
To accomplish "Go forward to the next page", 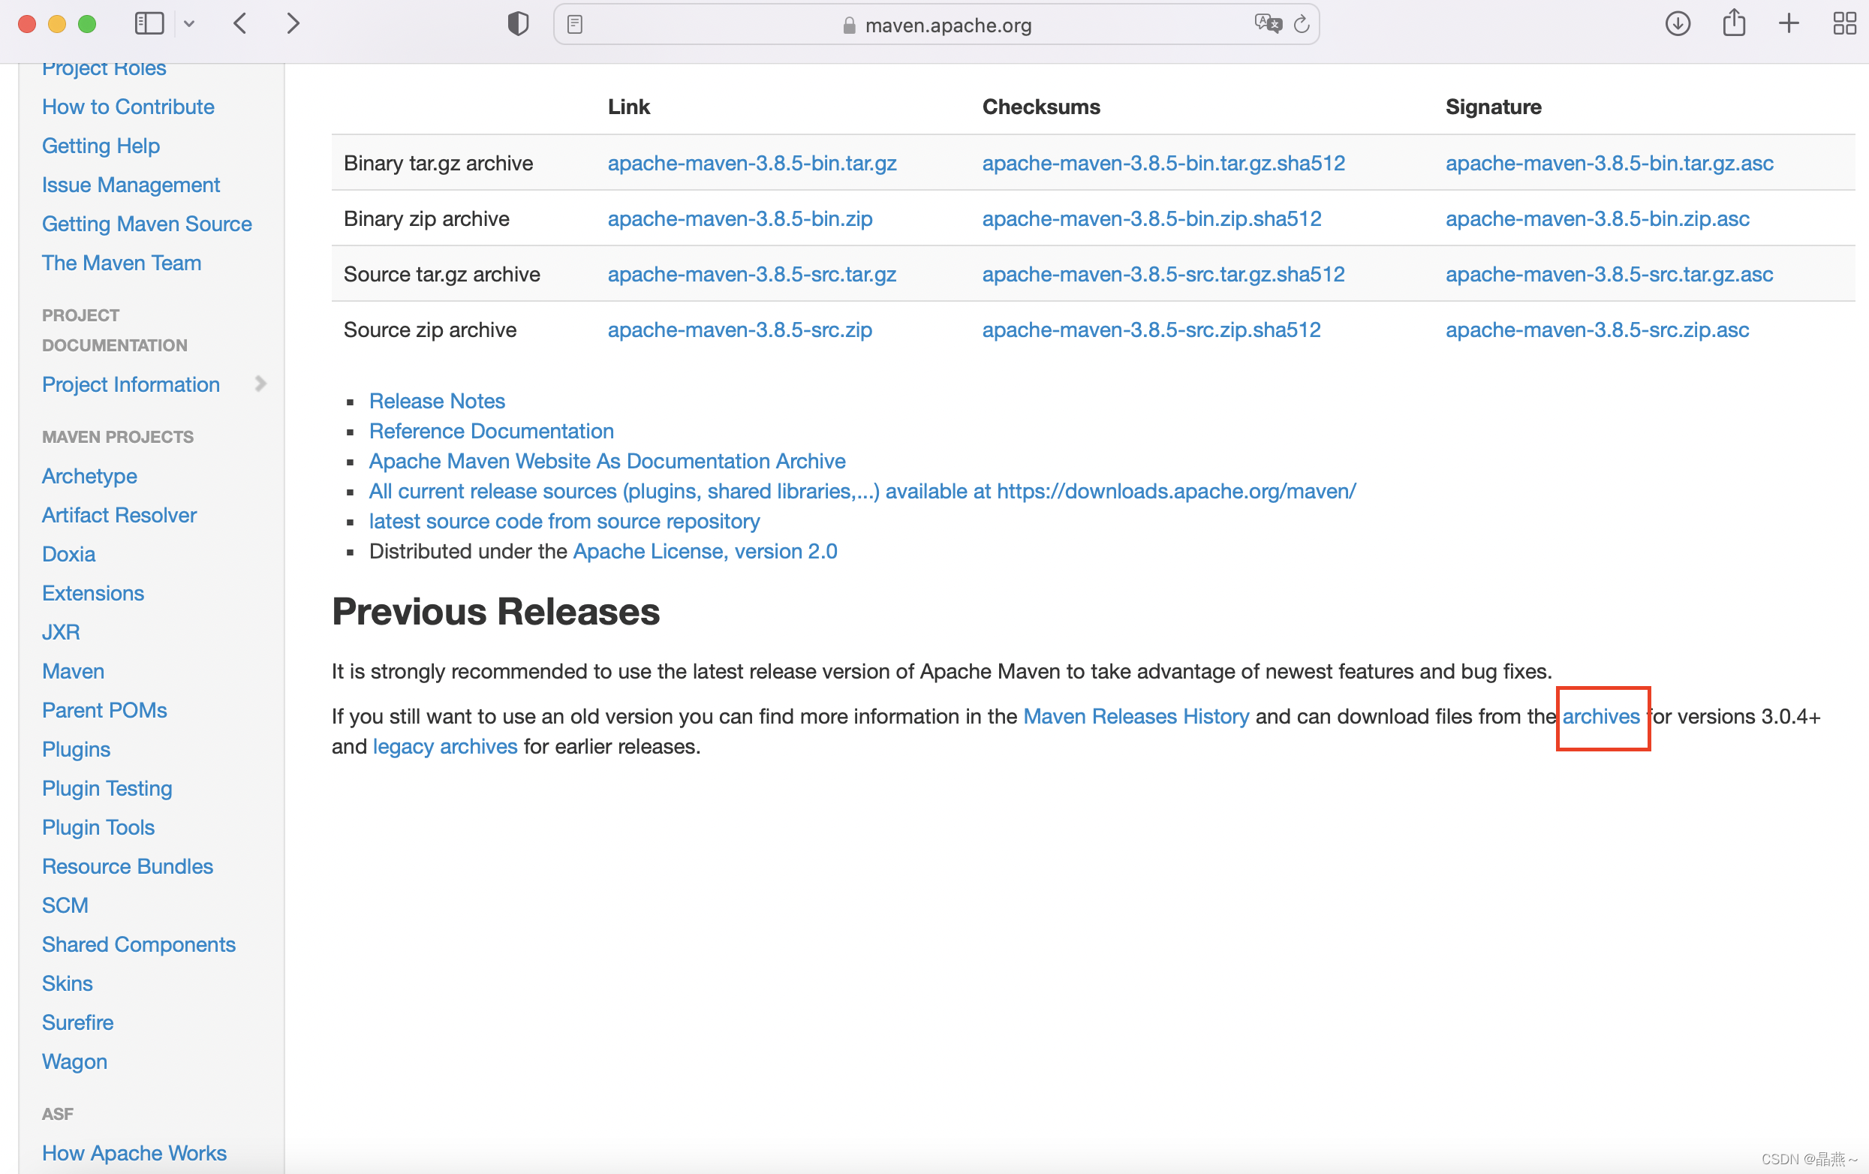I will [293, 24].
